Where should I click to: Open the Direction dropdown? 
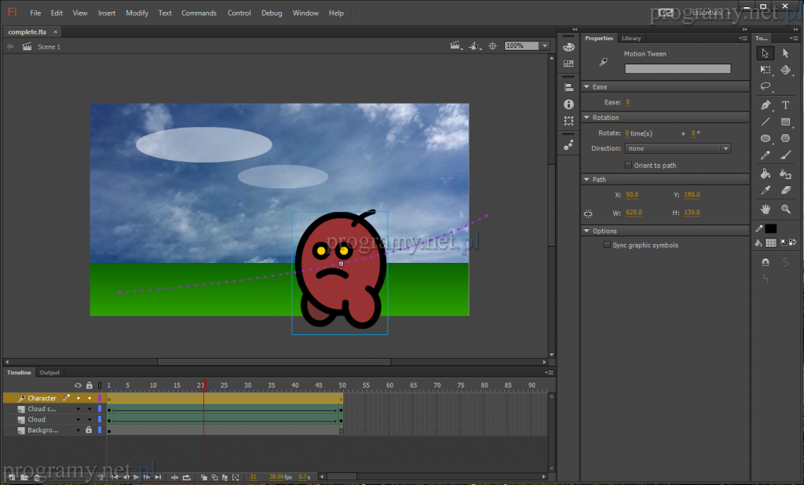pyautogui.click(x=678, y=148)
